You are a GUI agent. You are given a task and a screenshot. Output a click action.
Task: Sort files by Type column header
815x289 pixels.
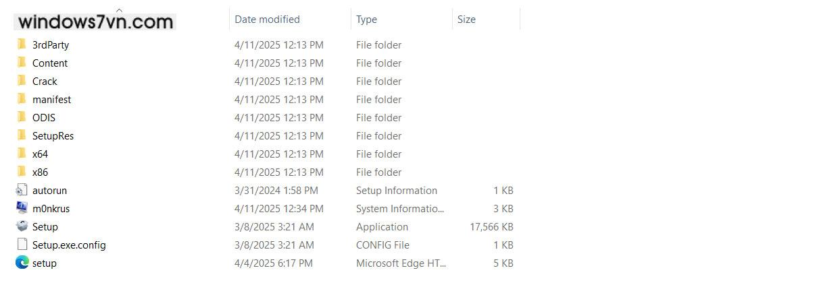click(367, 20)
